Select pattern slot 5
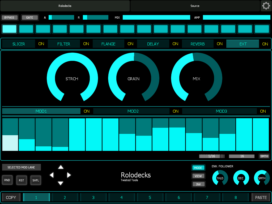 [150, 197]
